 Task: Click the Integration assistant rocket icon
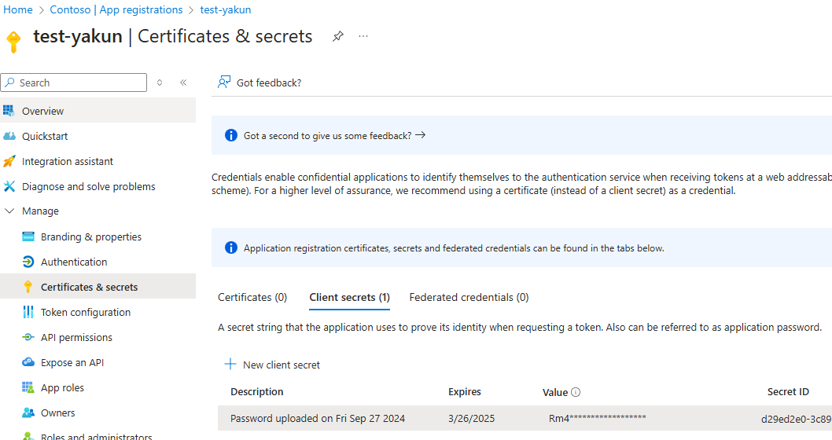point(9,161)
